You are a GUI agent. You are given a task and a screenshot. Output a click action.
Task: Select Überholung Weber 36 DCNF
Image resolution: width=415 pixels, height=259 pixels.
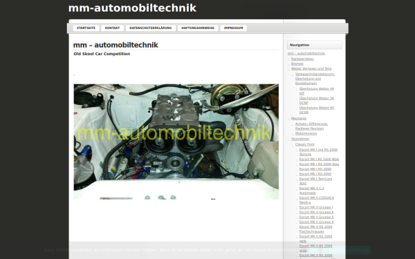click(317, 100)
